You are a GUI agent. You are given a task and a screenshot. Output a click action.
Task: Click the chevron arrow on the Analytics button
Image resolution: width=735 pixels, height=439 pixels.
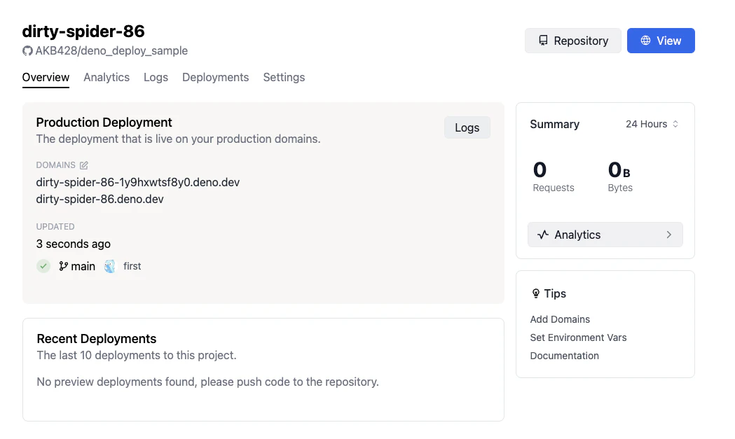pos(669,235)
